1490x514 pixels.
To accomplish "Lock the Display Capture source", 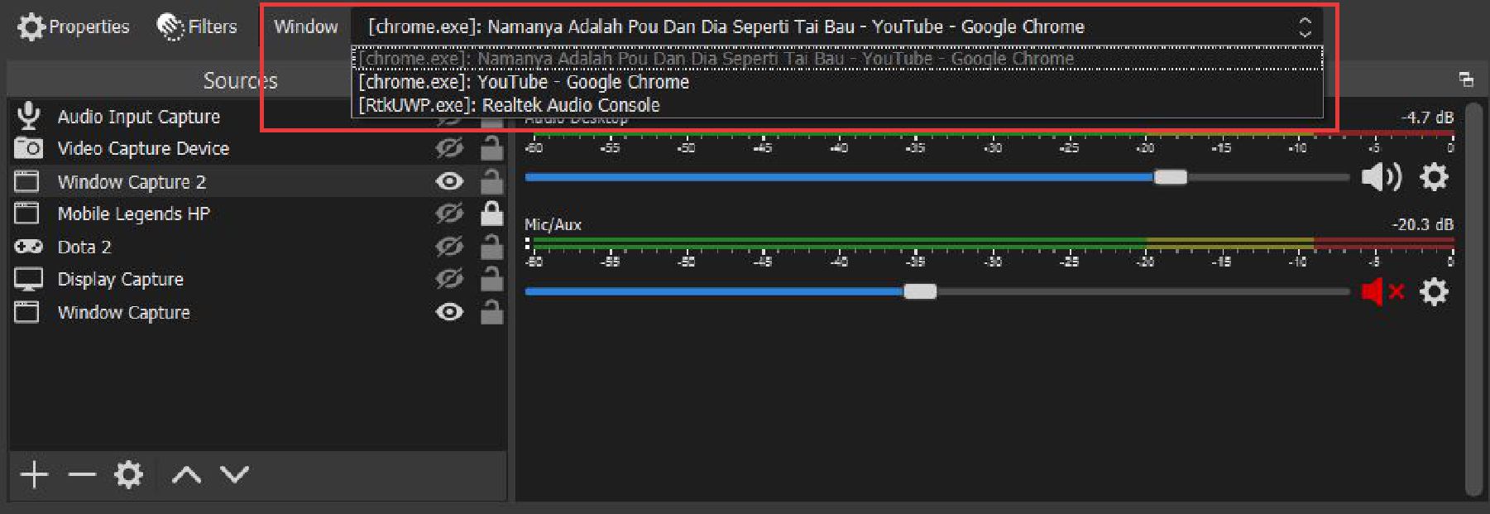I will (492, 278).
